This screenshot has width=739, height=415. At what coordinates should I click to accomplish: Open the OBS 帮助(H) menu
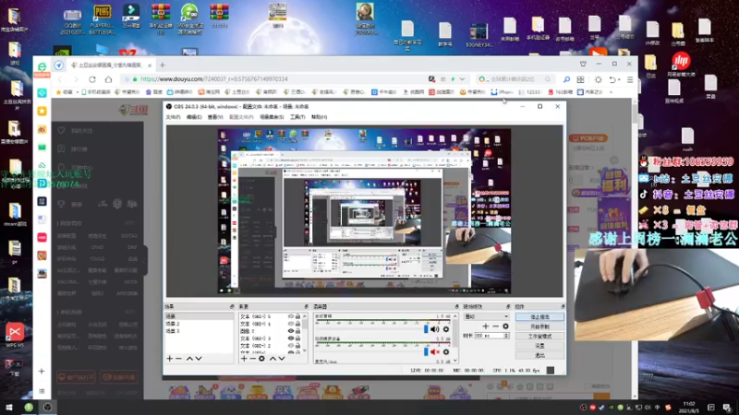[x=319, y=117]
